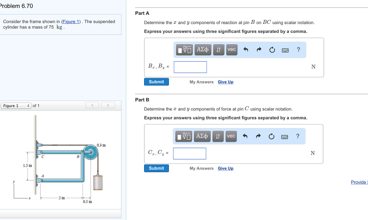Click the redo arrow in Part B toolbar
The width and height of the screenshot is (368, 220).
pyautogui.click(x=259, y=136)
